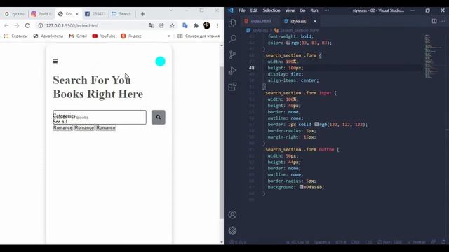Switch to the Instagram Chrome tab
The width and height of the screenshot is (449, 252).
click(41, 14)
